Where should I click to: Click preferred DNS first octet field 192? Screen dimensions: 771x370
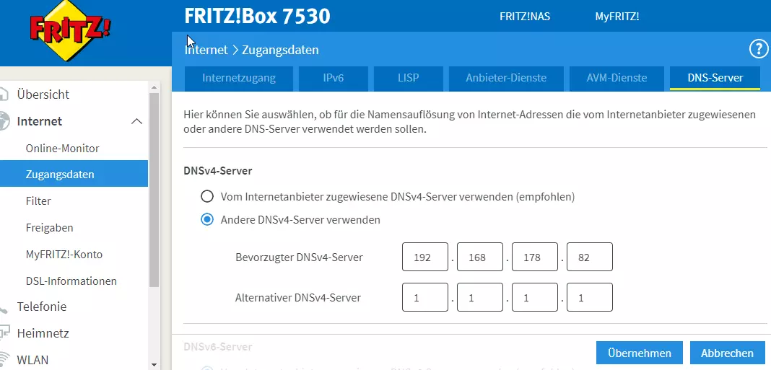pyautogui.click(x=424, y=257)
